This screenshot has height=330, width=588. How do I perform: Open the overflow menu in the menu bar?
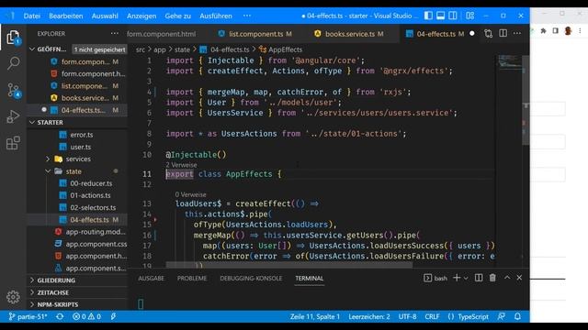tap(247, 16)
